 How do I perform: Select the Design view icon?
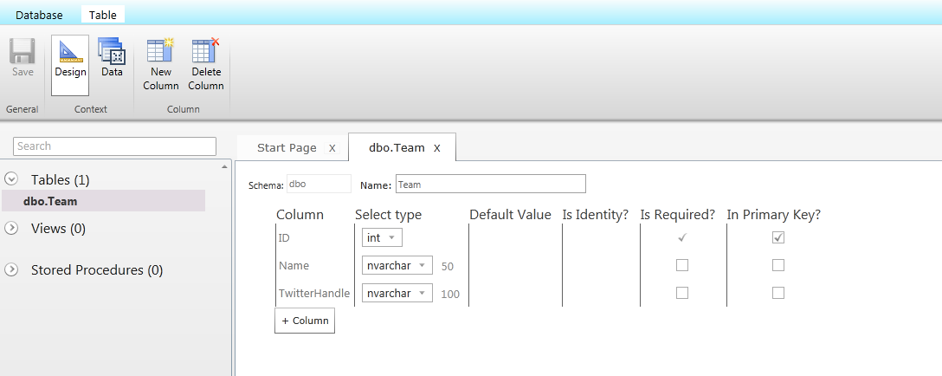point(70,52)
